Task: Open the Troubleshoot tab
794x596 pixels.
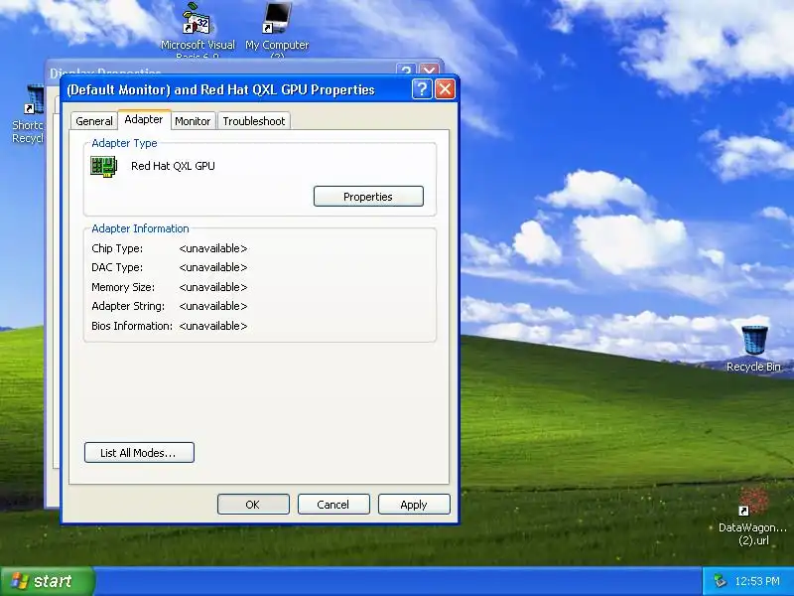Action: tap(254, 121)
